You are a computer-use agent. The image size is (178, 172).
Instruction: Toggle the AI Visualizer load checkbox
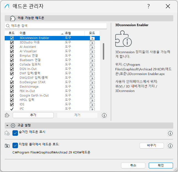[x=12, y=51]
